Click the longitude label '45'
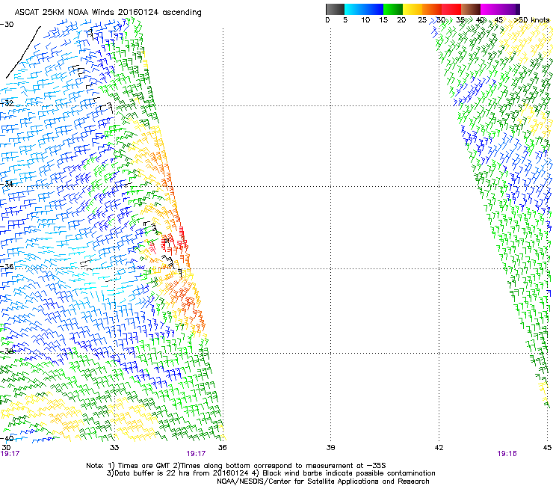 (x=547, y=448)
